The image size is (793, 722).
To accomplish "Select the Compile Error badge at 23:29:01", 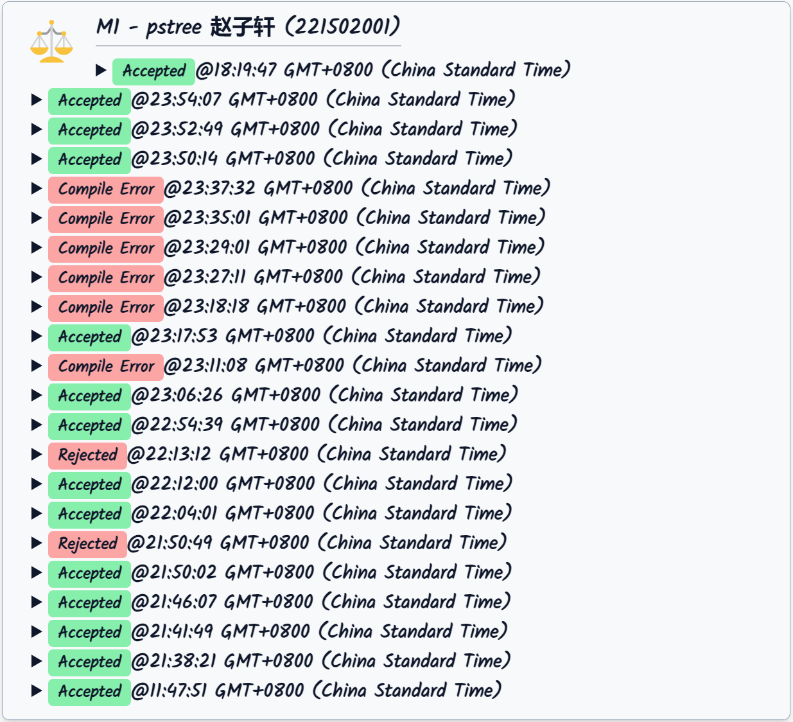I will tap(106, 248).
